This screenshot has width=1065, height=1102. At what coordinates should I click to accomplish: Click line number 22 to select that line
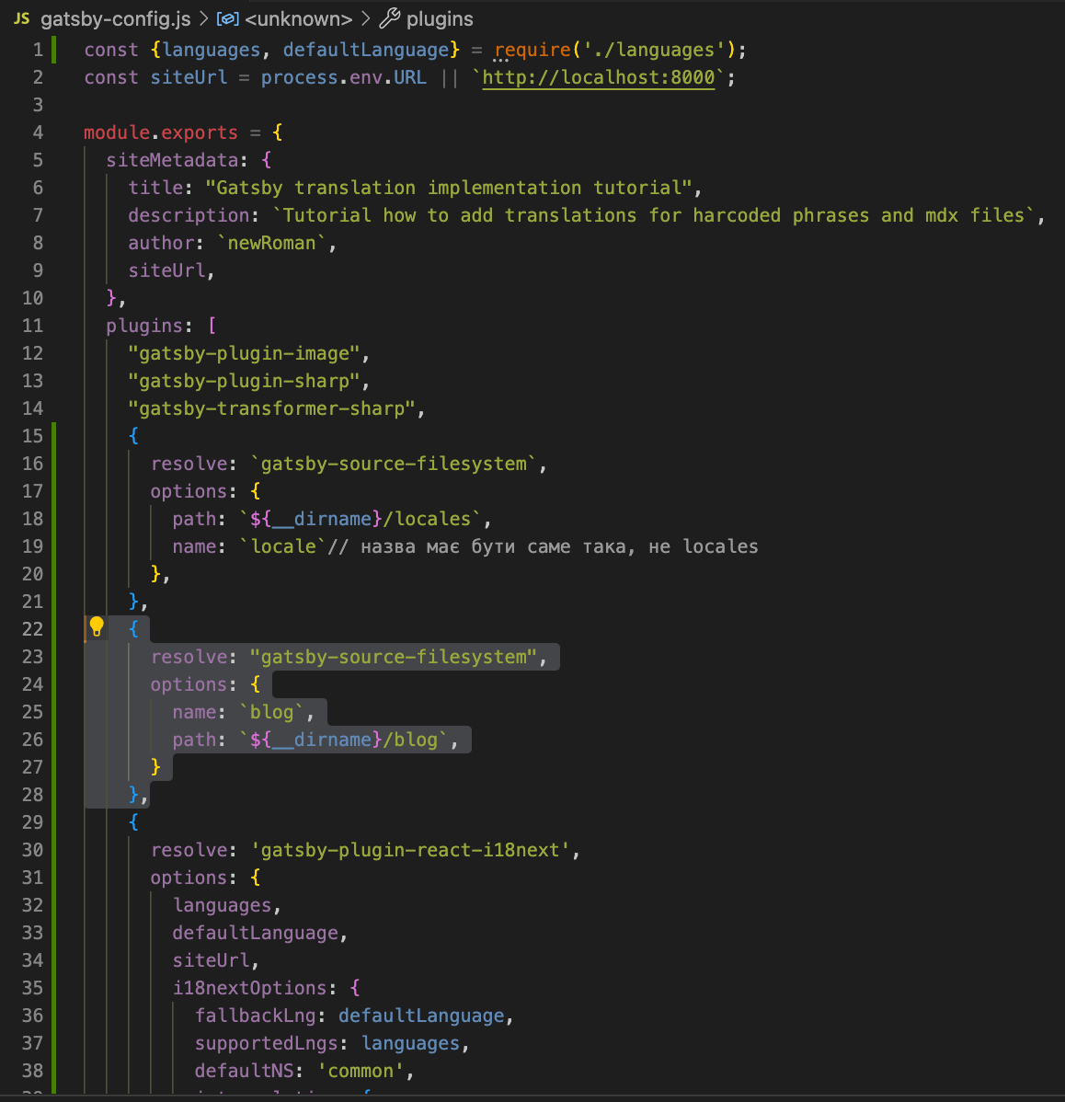(x=32, y=628)
